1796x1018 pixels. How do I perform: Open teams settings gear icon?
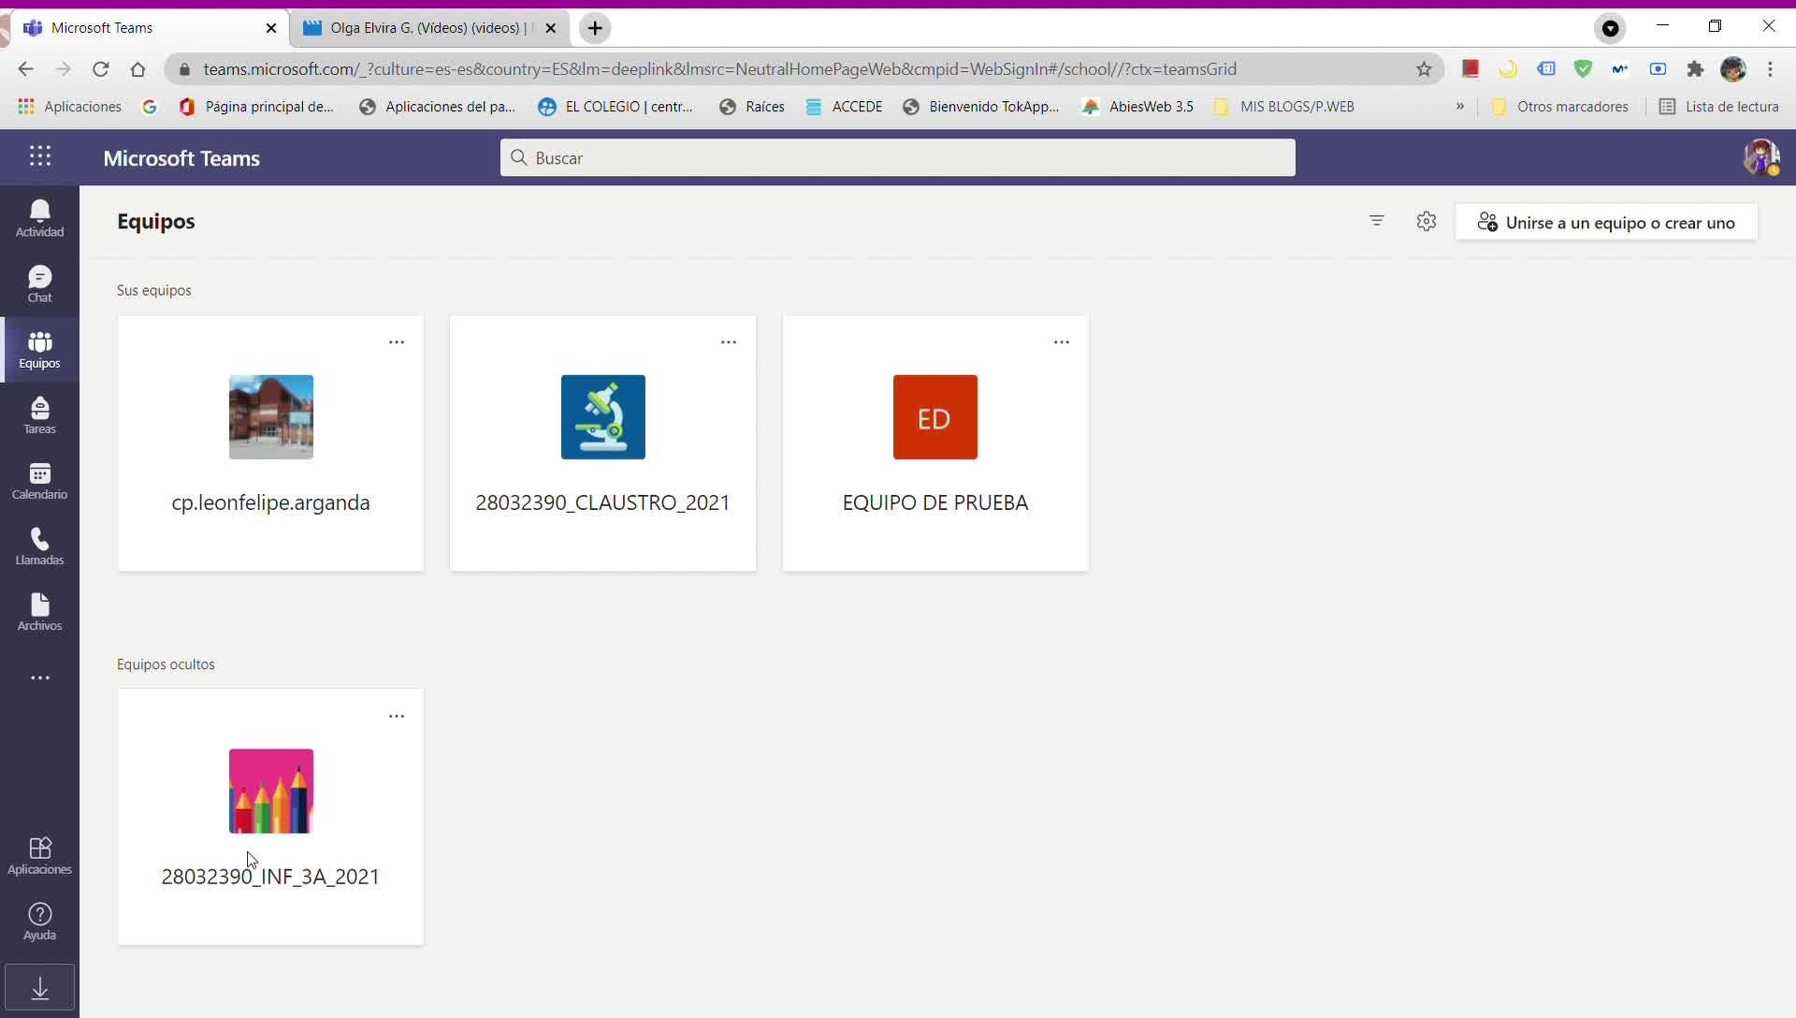[1426, 221]
